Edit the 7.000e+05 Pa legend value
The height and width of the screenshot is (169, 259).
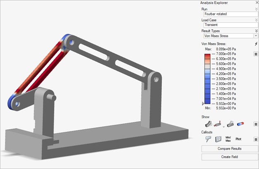pyautogui.click(x=226, y=54)
